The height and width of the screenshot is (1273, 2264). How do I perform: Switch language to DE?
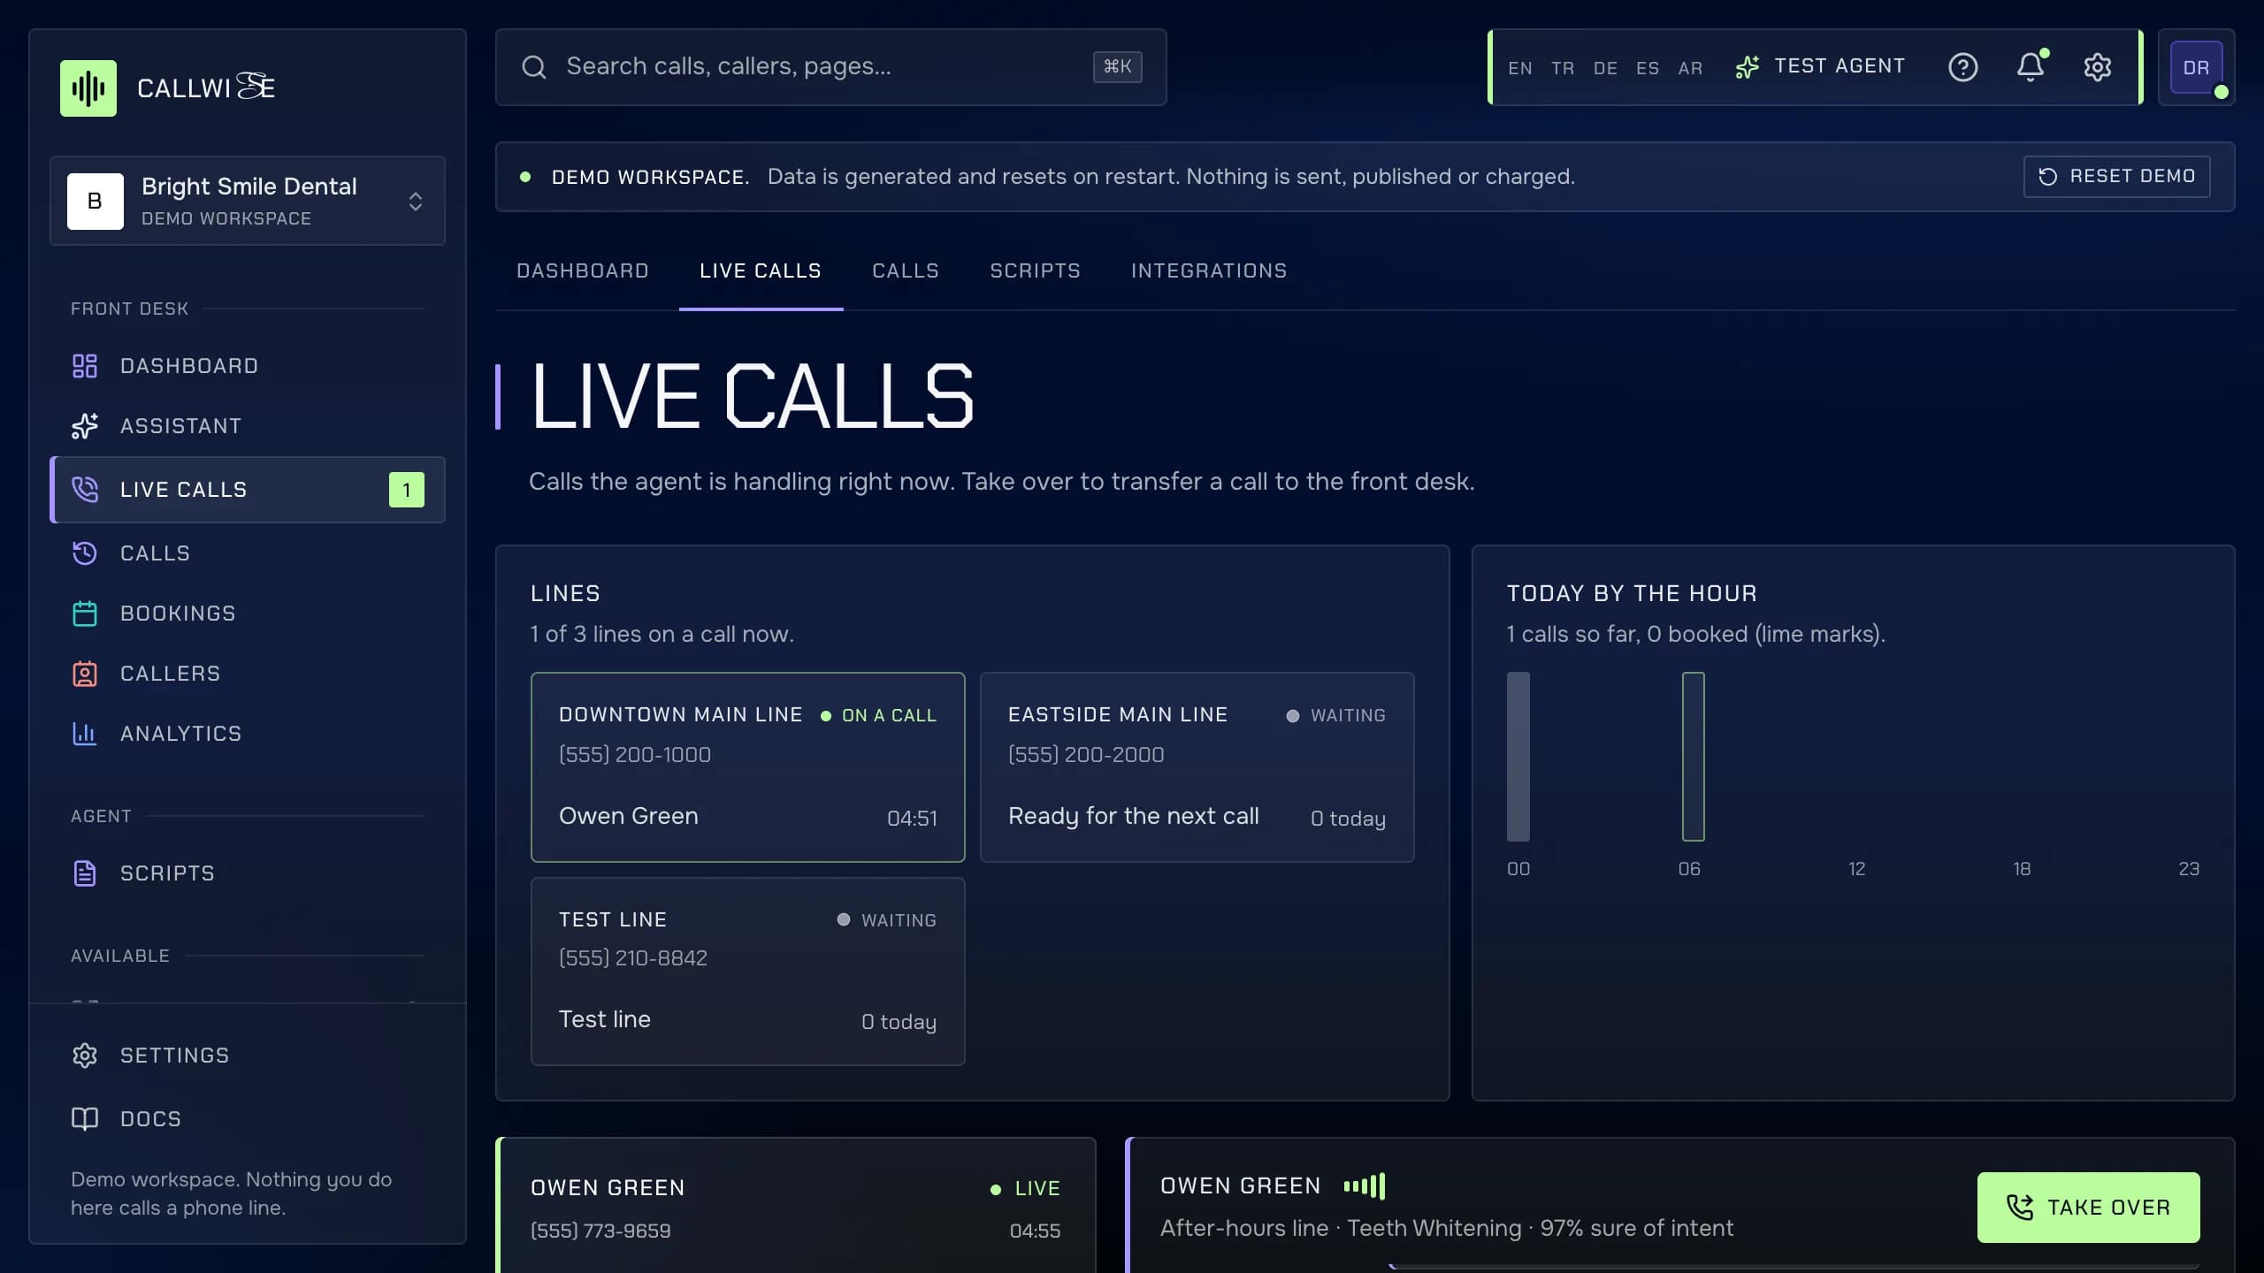pyautogui.click(x=1605, y=68)
